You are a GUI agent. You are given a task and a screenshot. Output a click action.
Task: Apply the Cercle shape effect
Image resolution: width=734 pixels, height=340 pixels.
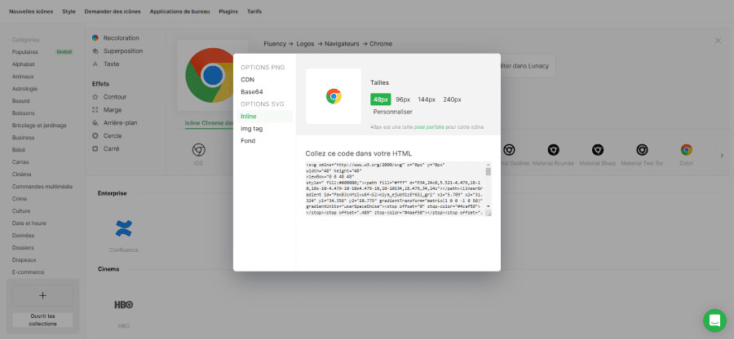(x=107, y=136)
